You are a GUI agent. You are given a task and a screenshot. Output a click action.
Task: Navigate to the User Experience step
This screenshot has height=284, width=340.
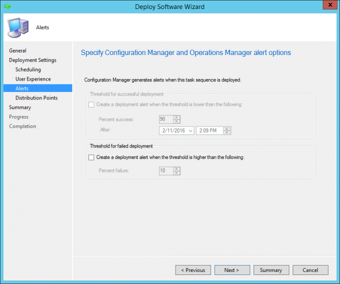coord(33,79)
